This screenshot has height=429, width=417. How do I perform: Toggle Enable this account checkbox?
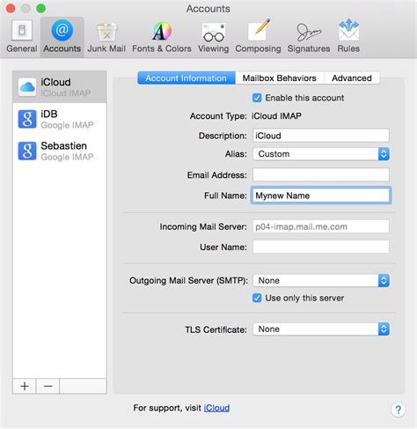pos(257,98)
